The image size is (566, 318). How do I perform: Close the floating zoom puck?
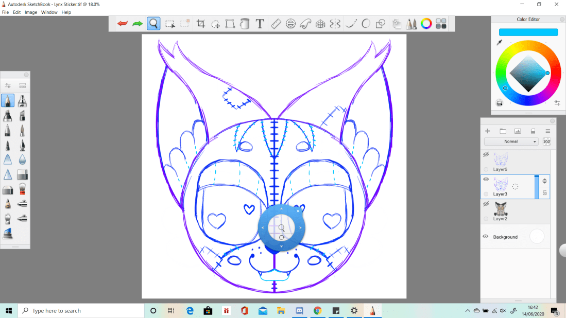pos(298,210)
